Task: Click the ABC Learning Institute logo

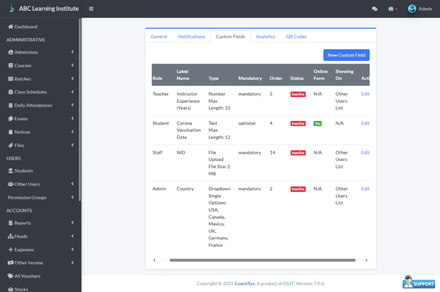Action: (x=41, y=9)
